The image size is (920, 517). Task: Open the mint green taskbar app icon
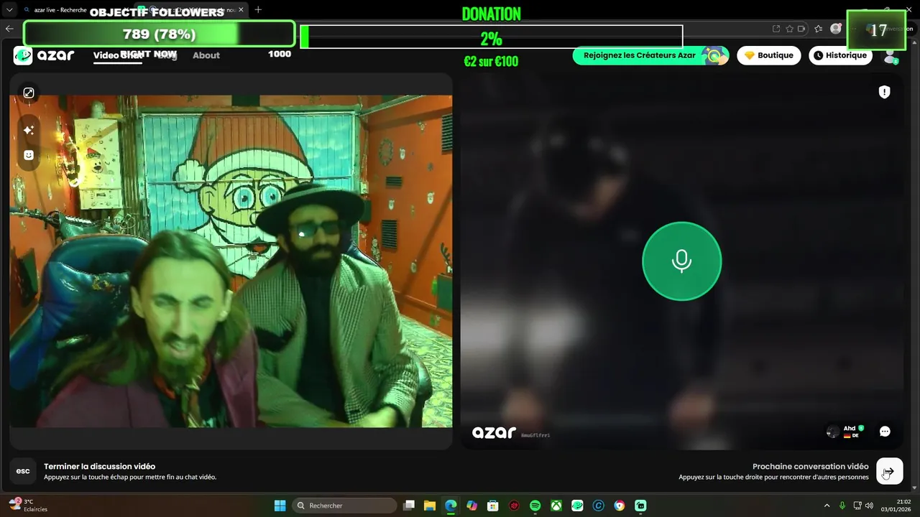coord(640,506)
